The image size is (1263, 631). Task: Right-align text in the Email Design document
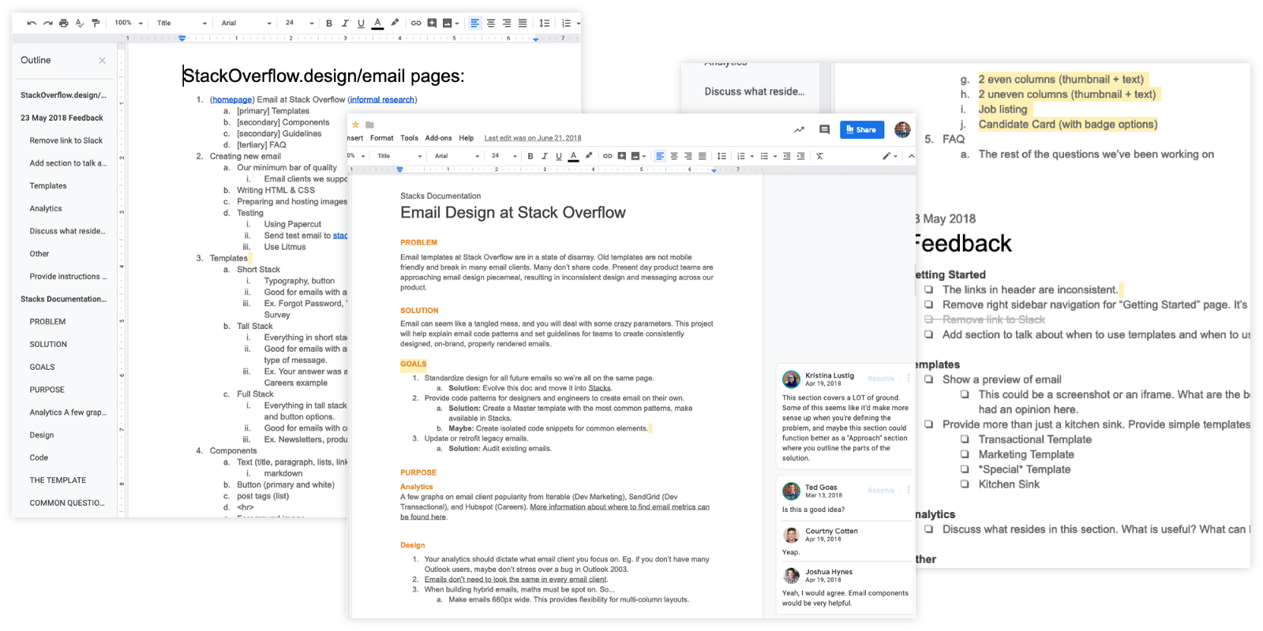(x=688, y=156)
